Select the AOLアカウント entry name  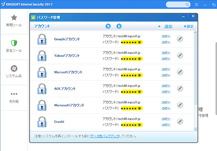pyautogui.click(x=65, y=88)
